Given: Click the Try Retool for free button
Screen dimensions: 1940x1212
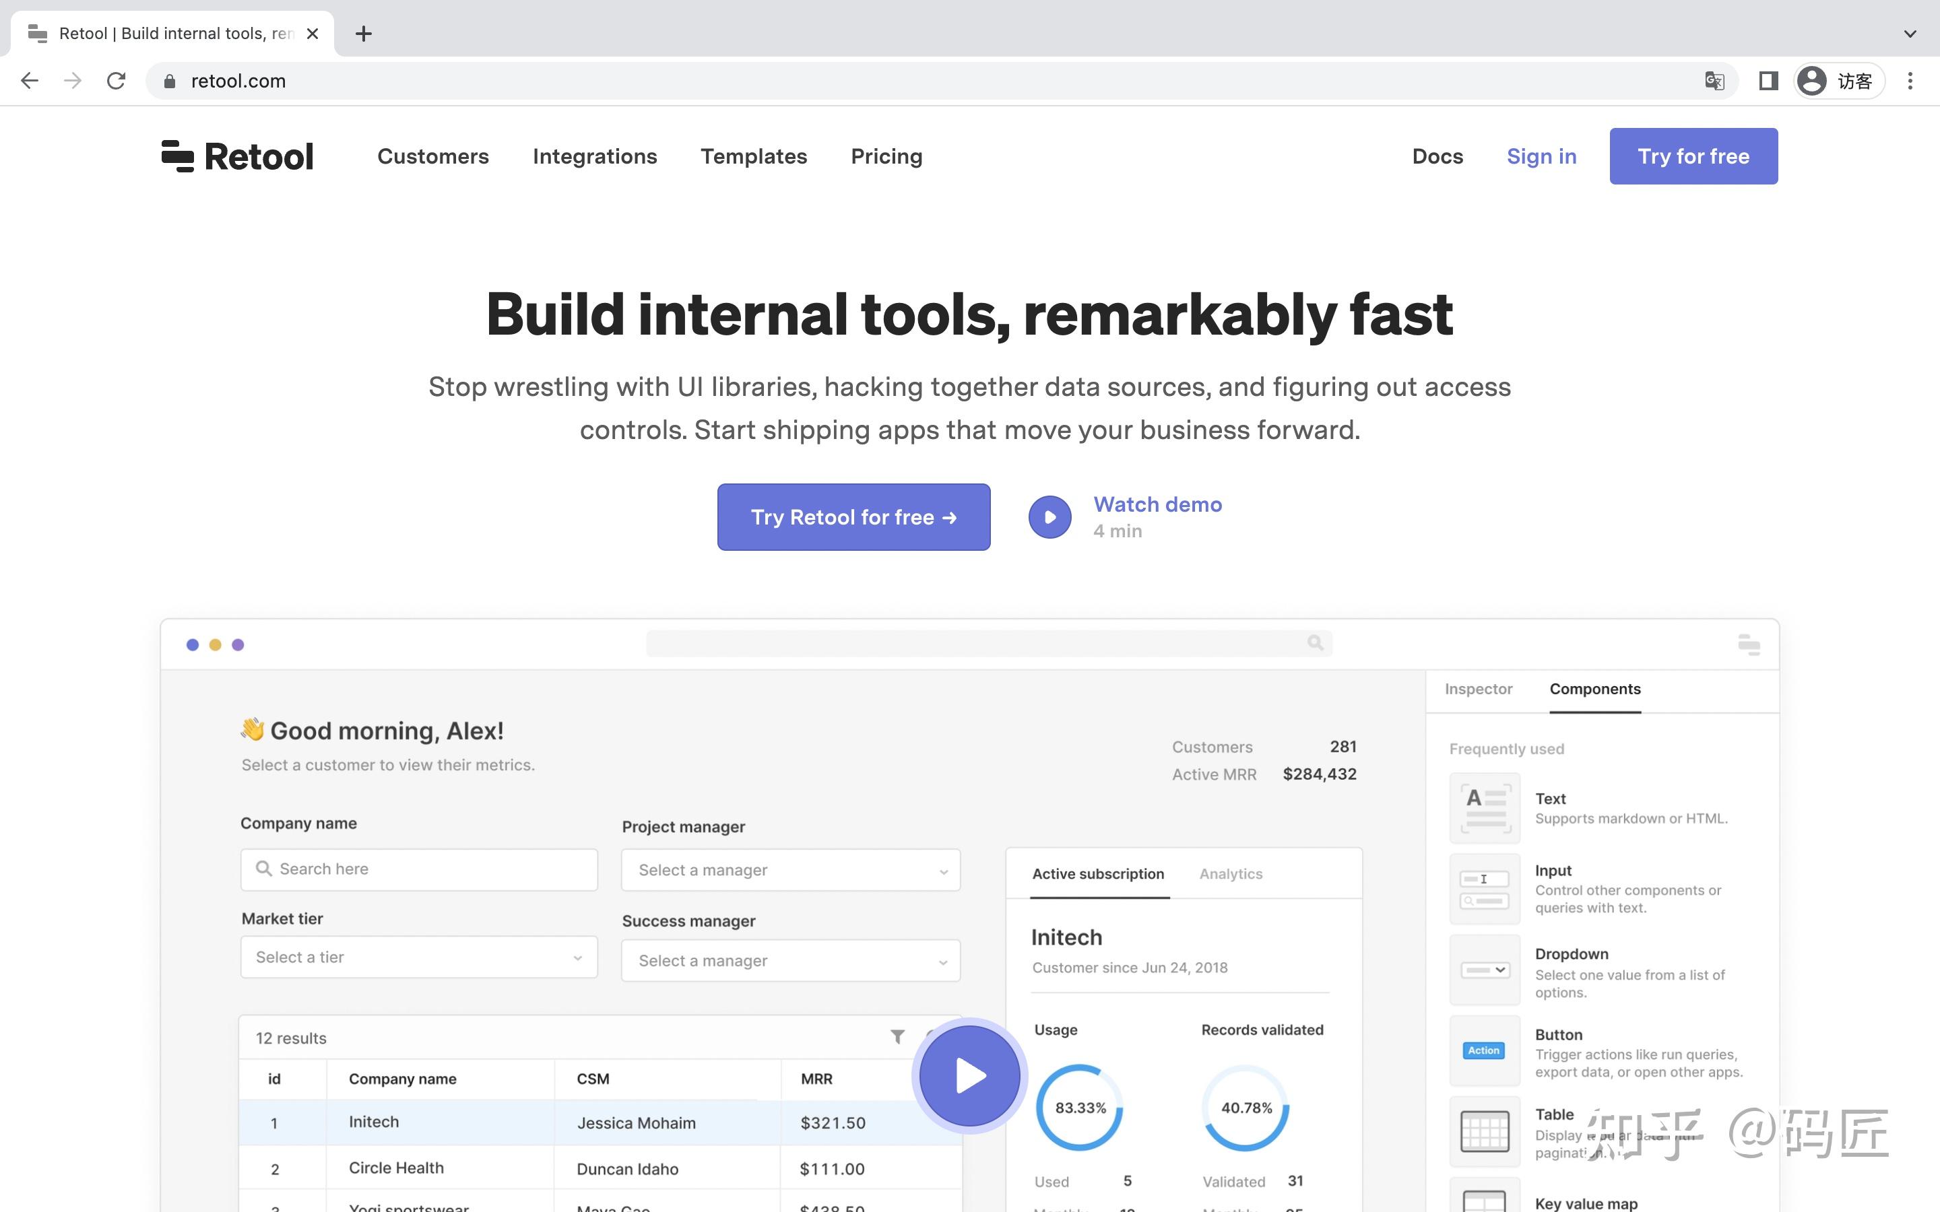Looking at the screenshot, I should click(853, 517).
